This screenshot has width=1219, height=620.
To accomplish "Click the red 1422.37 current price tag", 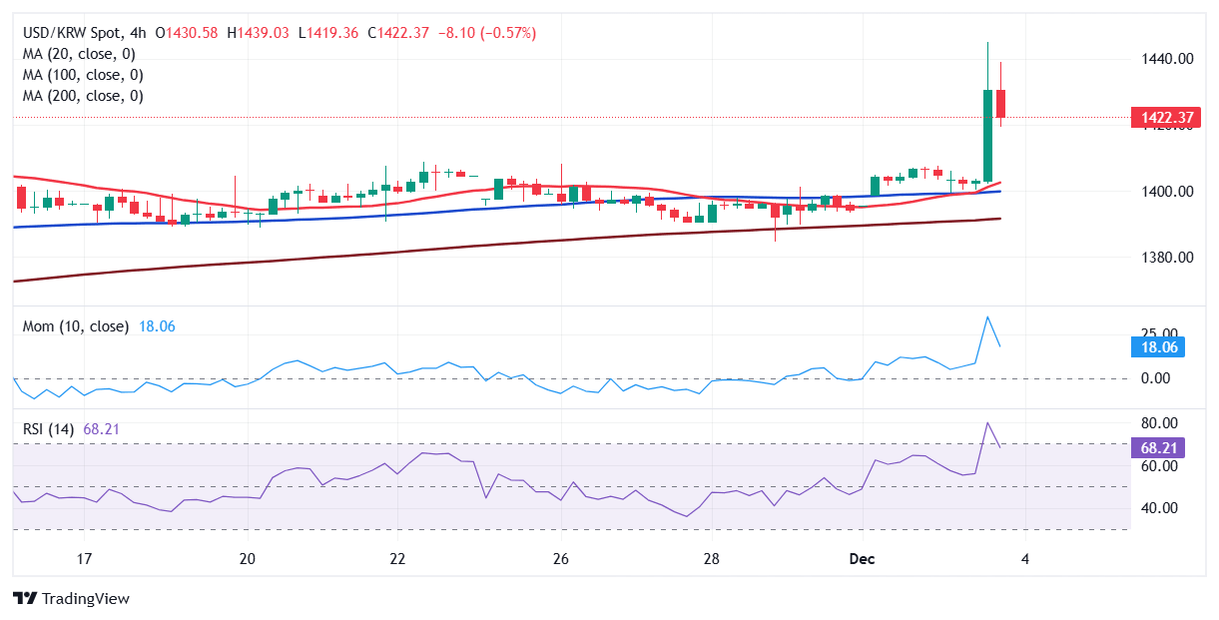I will tap(1163, 118).
